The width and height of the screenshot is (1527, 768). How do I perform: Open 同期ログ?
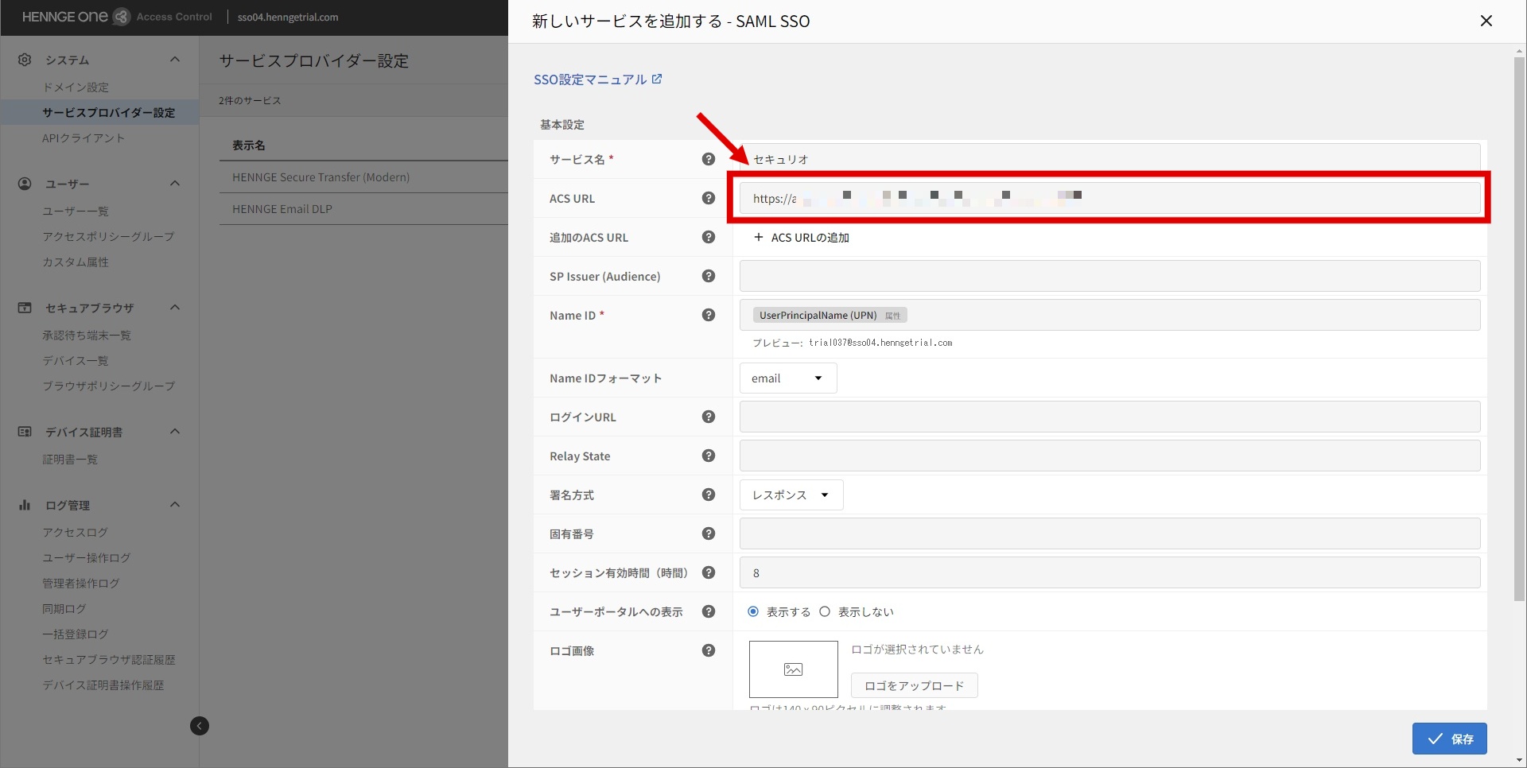64,608
